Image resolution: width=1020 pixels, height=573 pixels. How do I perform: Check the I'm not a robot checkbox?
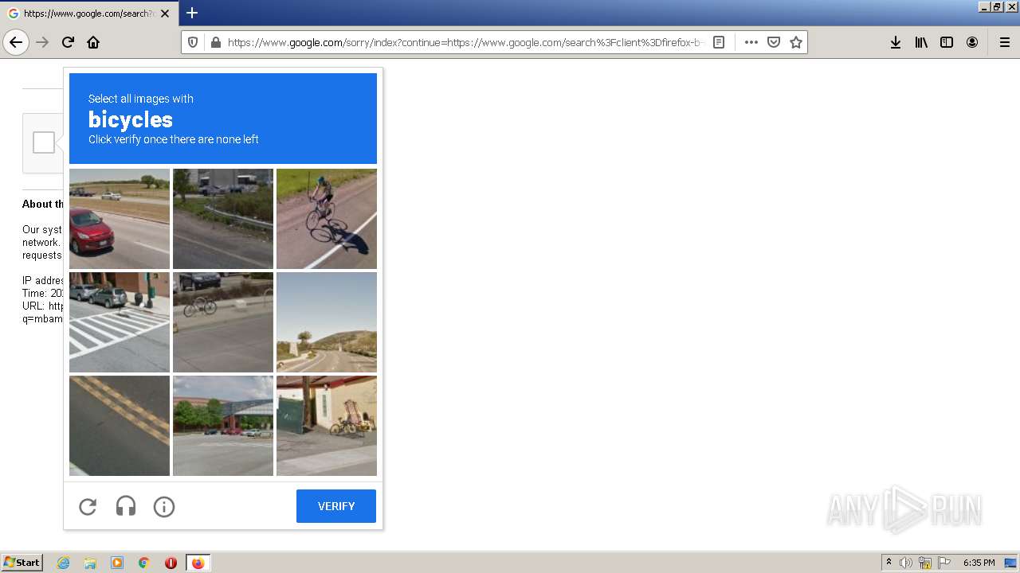(x=44, y=142)
